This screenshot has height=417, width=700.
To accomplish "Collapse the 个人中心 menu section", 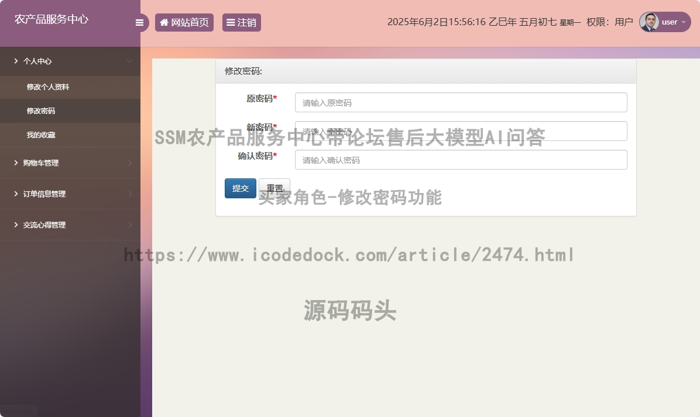I will coord(70,61).
